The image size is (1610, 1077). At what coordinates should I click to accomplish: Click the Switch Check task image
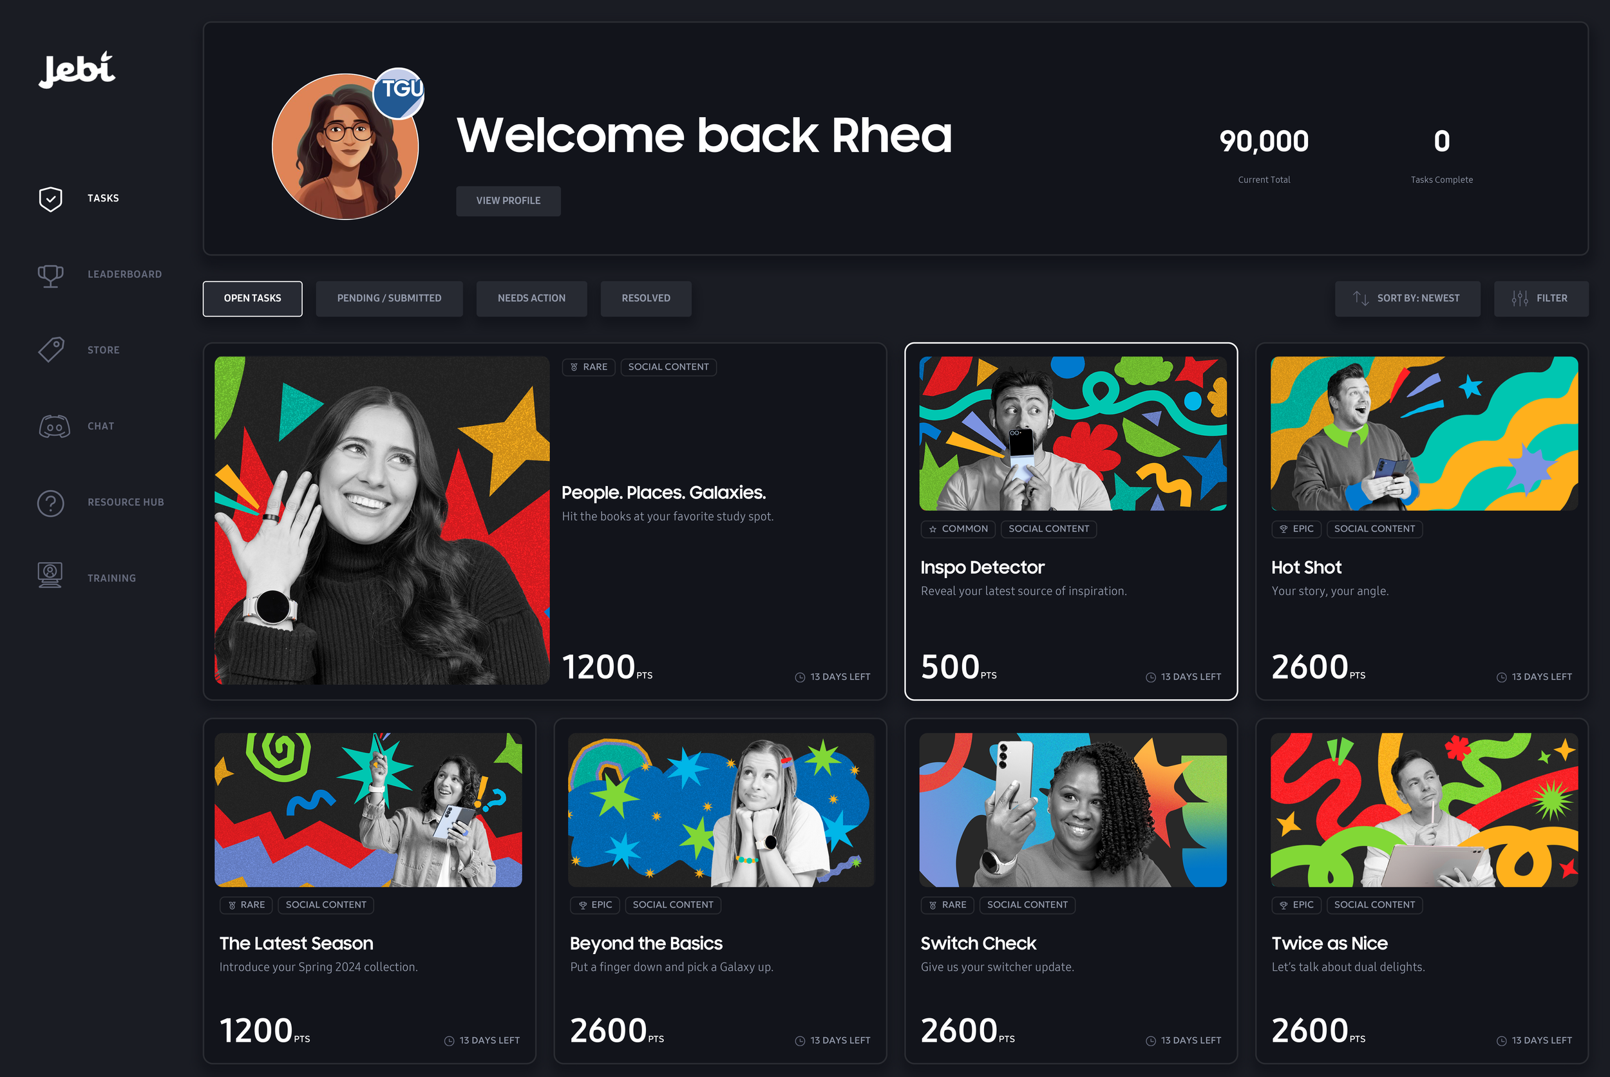(1072, 810)
